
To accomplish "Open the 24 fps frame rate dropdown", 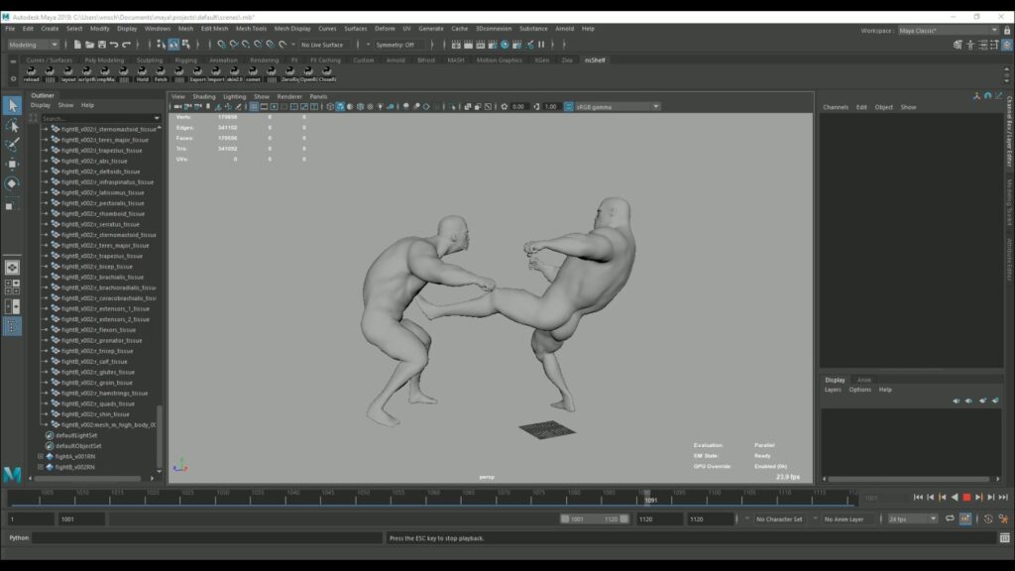I will tap(913, 519).
